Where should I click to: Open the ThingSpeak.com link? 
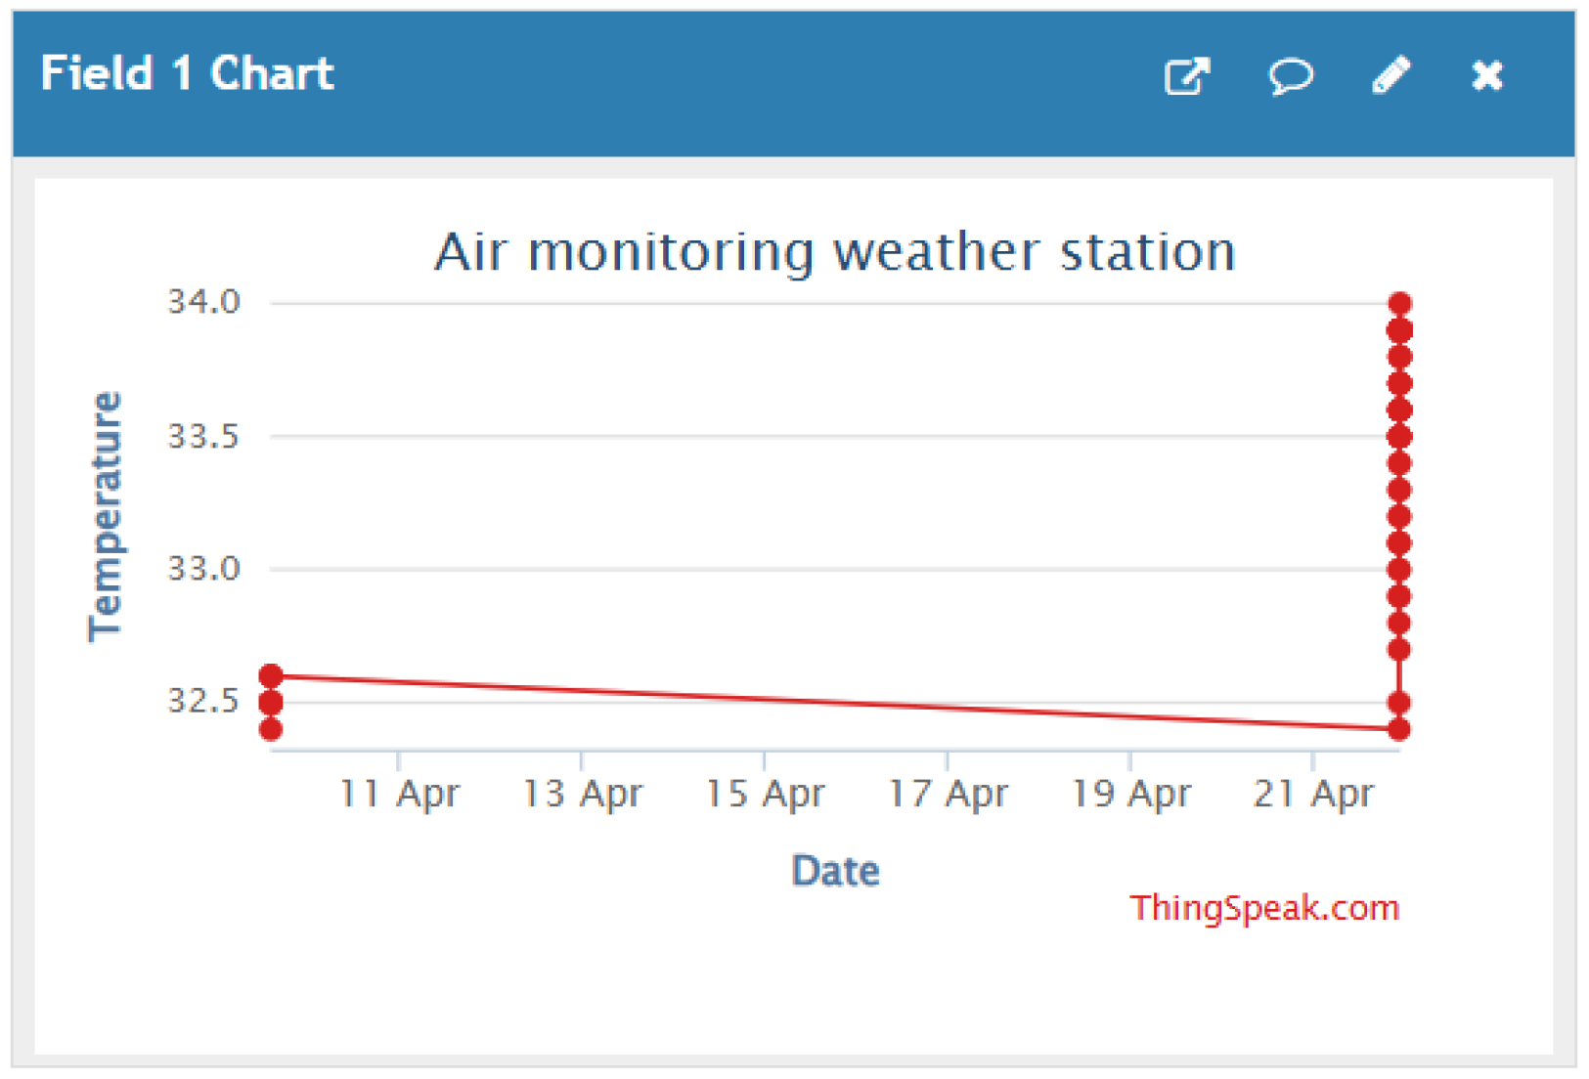(x=1264, y=908)
